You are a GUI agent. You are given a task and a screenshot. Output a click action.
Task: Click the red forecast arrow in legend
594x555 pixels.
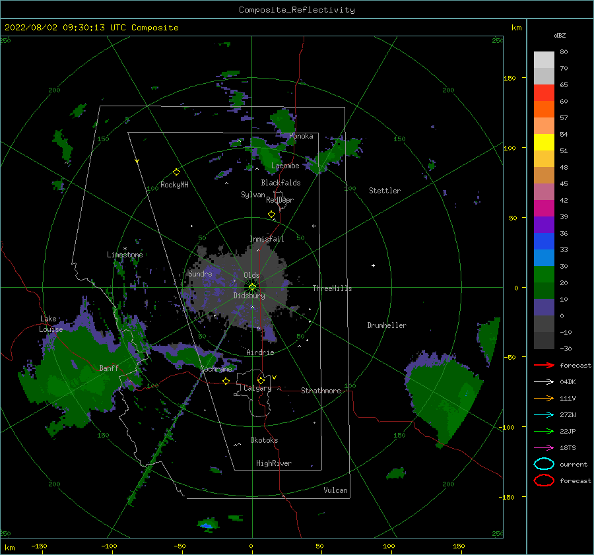coord(544,365)
